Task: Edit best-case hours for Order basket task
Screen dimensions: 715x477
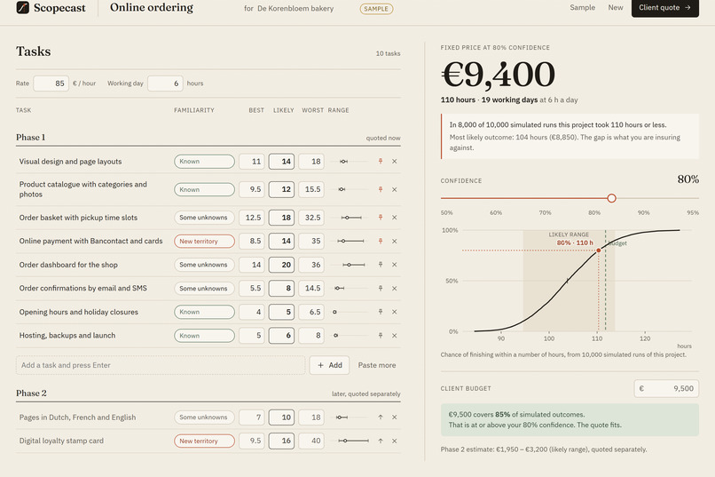Action: [x=252, y=218]
